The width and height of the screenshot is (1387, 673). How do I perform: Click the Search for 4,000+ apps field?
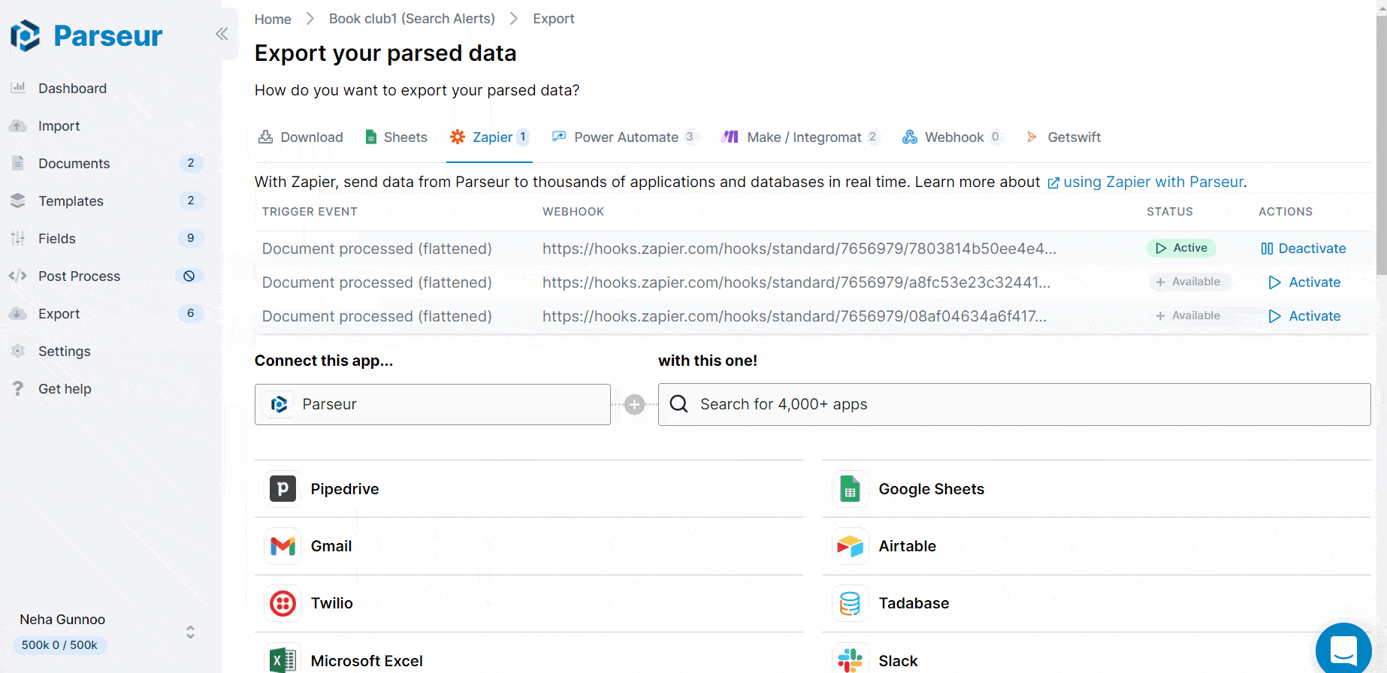(1014, 404)
